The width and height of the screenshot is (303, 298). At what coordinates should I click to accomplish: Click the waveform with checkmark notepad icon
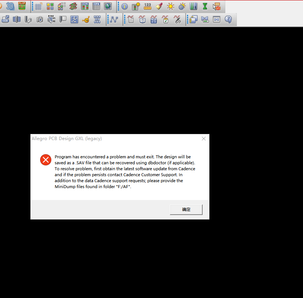coord(165,19)
